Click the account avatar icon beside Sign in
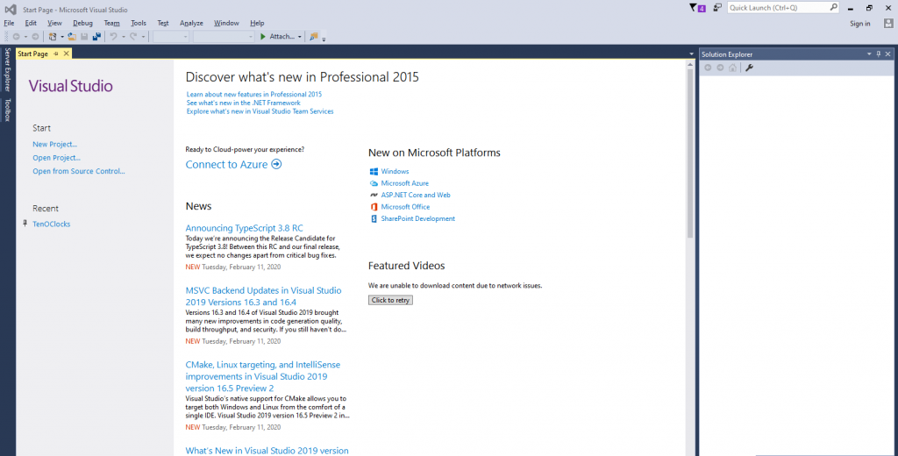The height and width of the screenshot is (456, 898). (x=888, y=24)
